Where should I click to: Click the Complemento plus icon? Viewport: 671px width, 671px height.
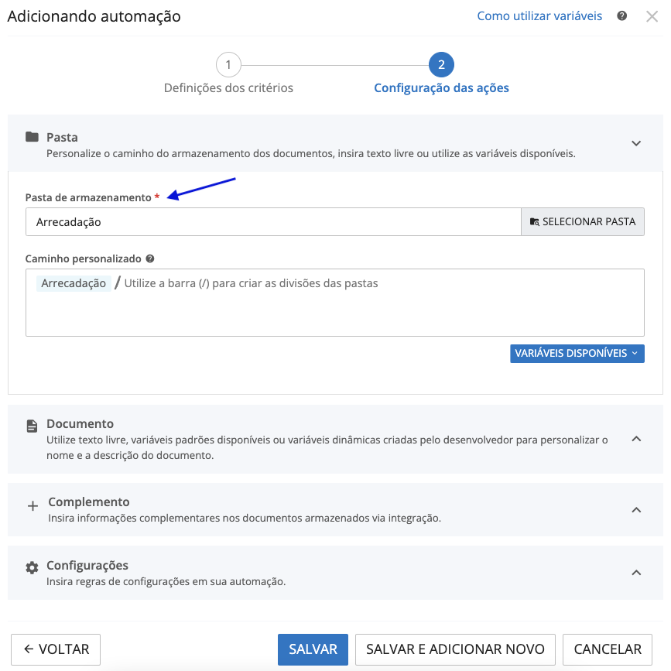33,506
